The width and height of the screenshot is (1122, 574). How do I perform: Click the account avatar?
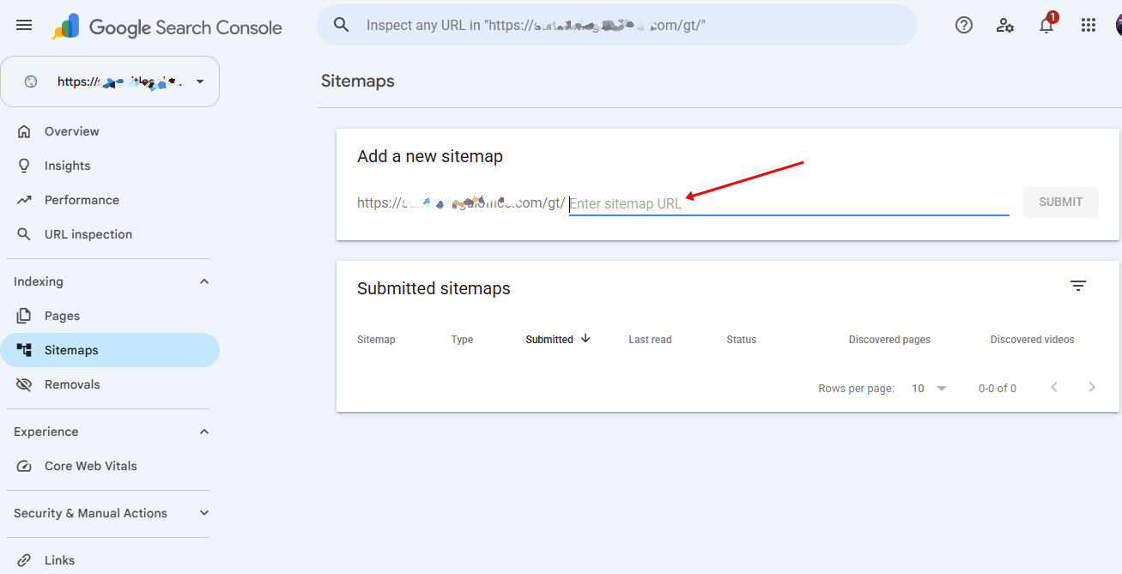point(1119,25)
